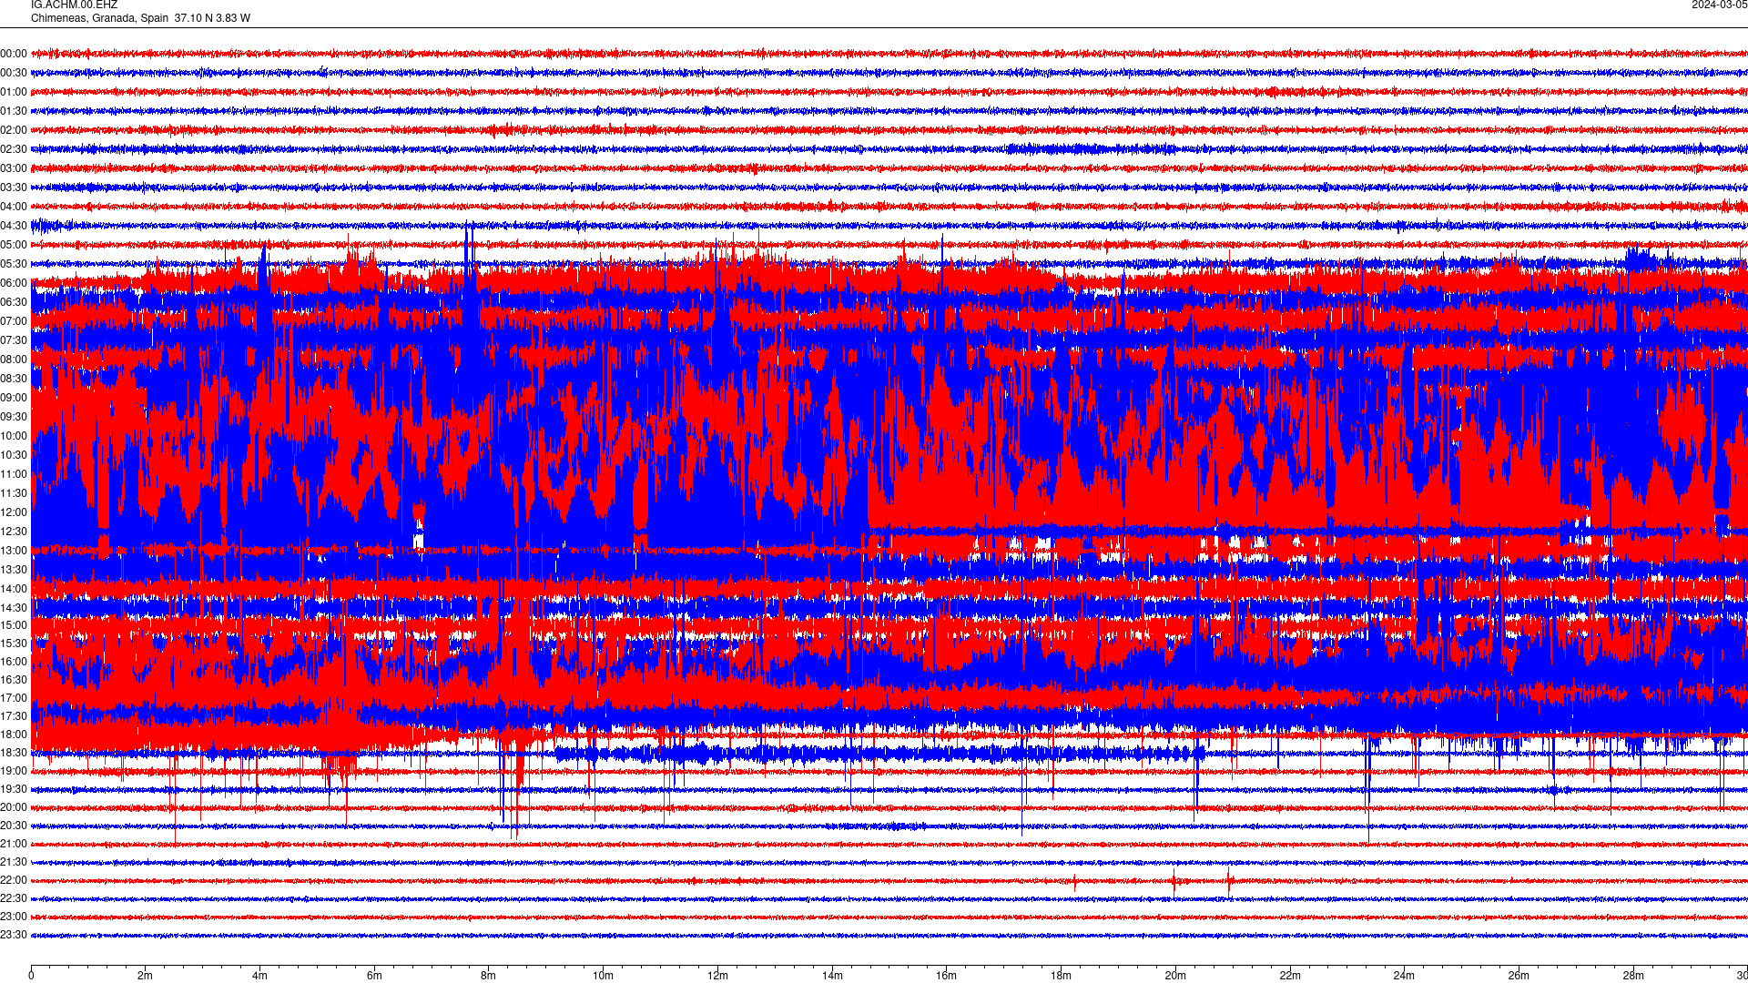Select the 01:00 time row label
The height and width of the screenshot is (983, 1748).
click(14, 92)
